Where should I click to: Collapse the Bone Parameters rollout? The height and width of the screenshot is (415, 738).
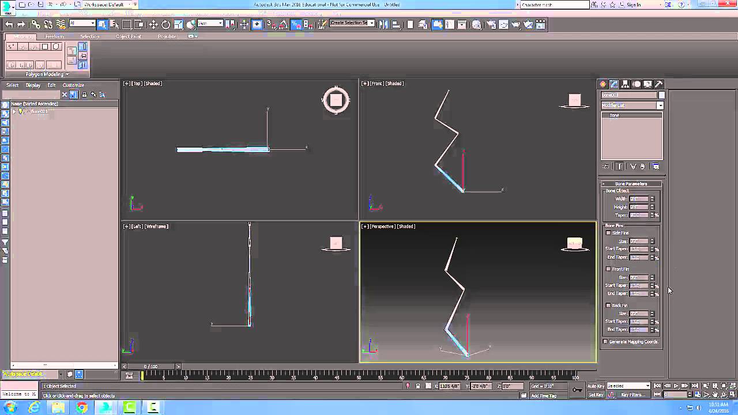(631, 184)
